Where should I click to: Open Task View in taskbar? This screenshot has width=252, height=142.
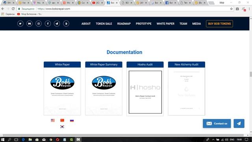(16, 139)
